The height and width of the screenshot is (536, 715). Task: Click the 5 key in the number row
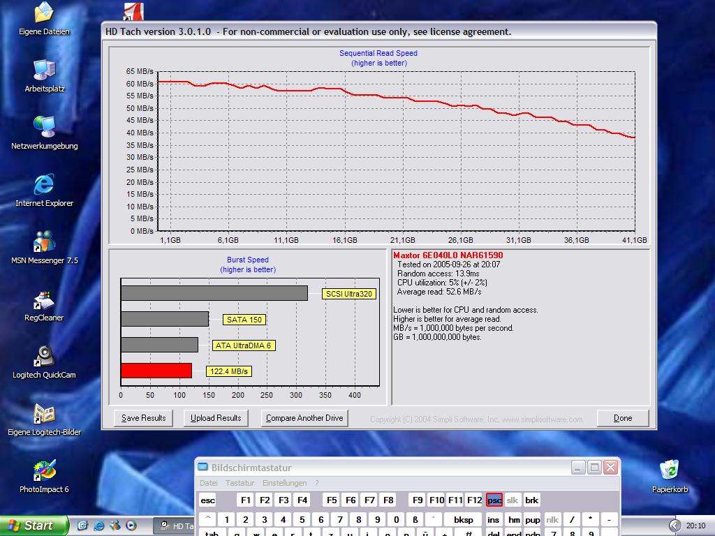tap(302, 519)
